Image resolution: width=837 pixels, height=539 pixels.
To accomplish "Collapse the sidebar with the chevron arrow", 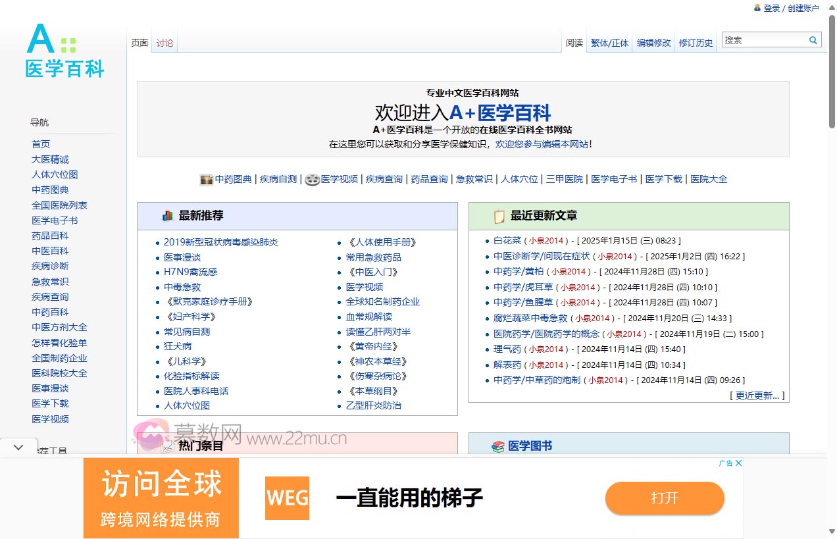I will click(x=18, y=446).
